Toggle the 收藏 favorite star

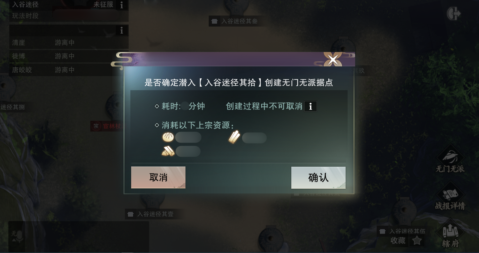(x=417, y=241)
